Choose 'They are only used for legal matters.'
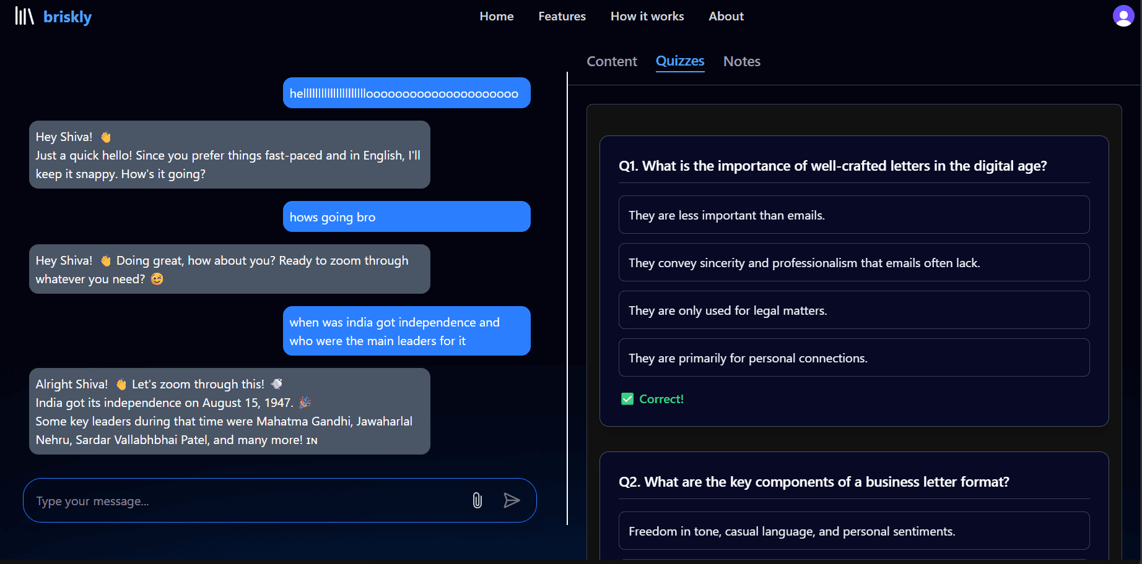Image resolution: width=1142 pixels, height=564 pixels. coord(854,310)
